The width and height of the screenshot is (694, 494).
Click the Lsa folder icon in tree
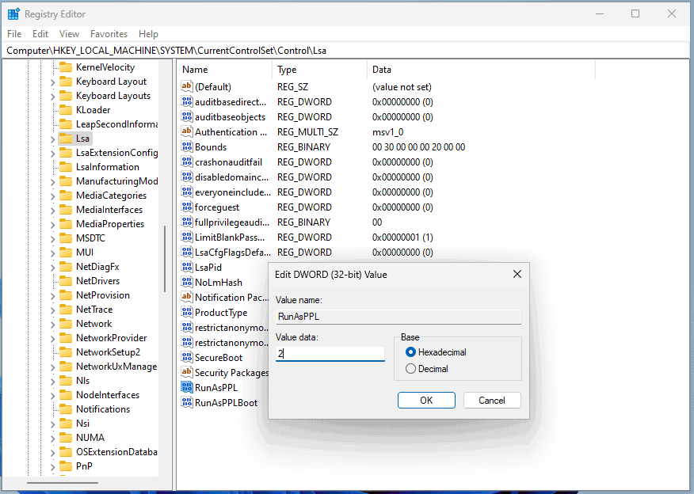pos(66,139)
